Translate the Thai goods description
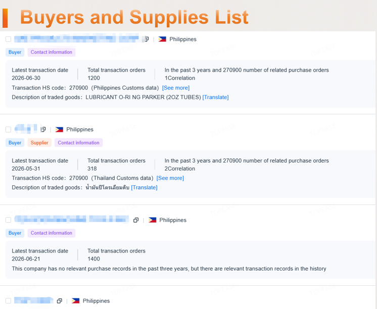377x309 pixels. pyautogui.click(x=144, y=188)
